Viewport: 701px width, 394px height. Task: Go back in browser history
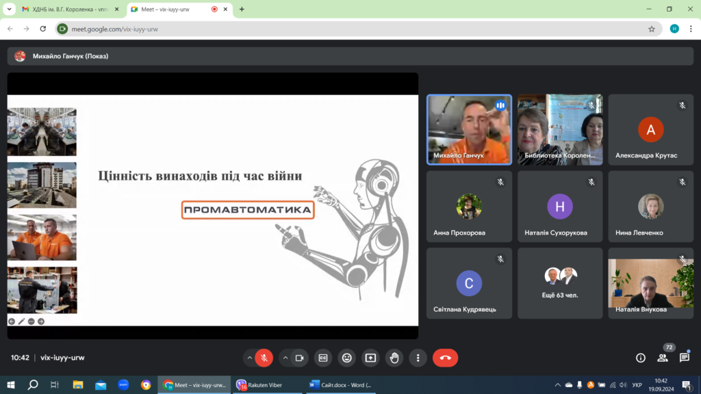click(x=10, y=29)
